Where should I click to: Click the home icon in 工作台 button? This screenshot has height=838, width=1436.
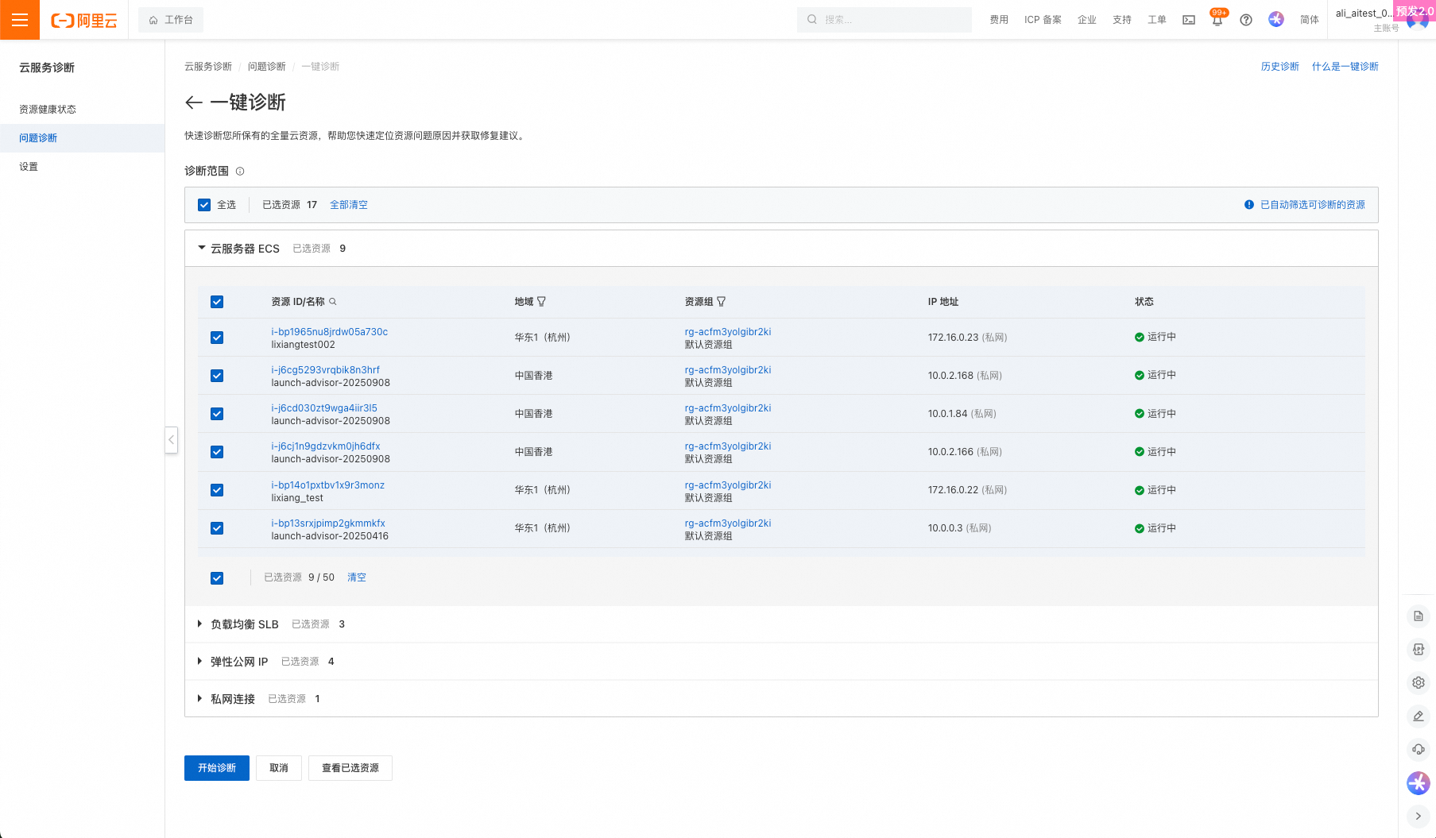coord(153,21)
